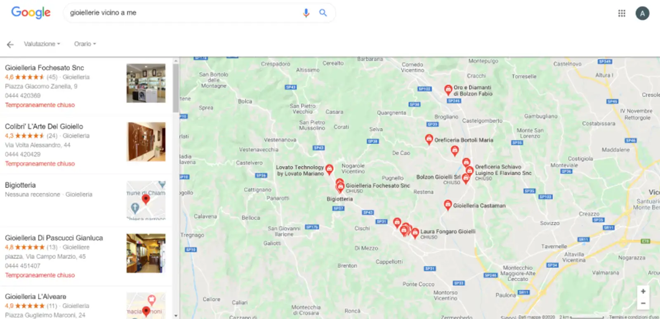
Task: Zoom out the map with minus button
Action: (643, 303)
